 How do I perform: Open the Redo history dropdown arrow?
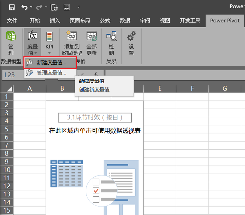(46, 7)
